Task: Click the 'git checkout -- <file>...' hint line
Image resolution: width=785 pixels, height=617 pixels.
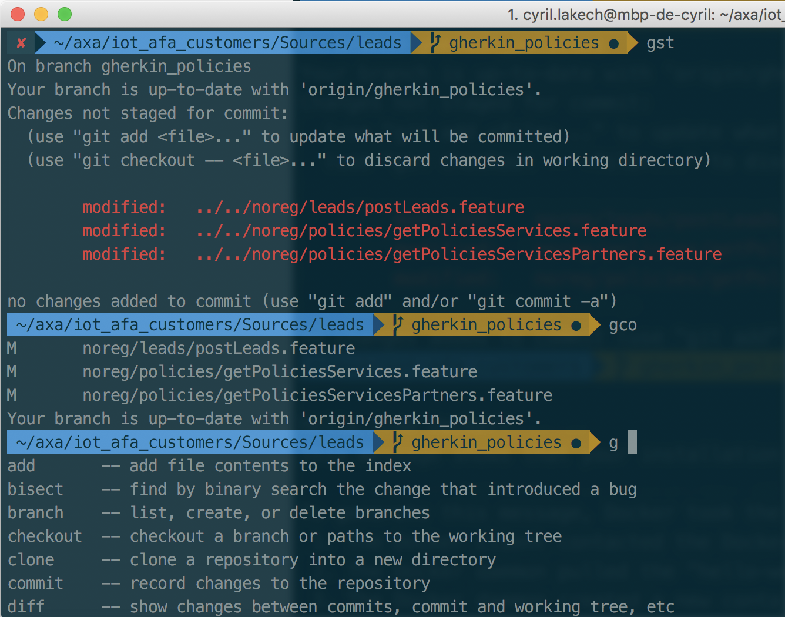Action: pos(369,160)
